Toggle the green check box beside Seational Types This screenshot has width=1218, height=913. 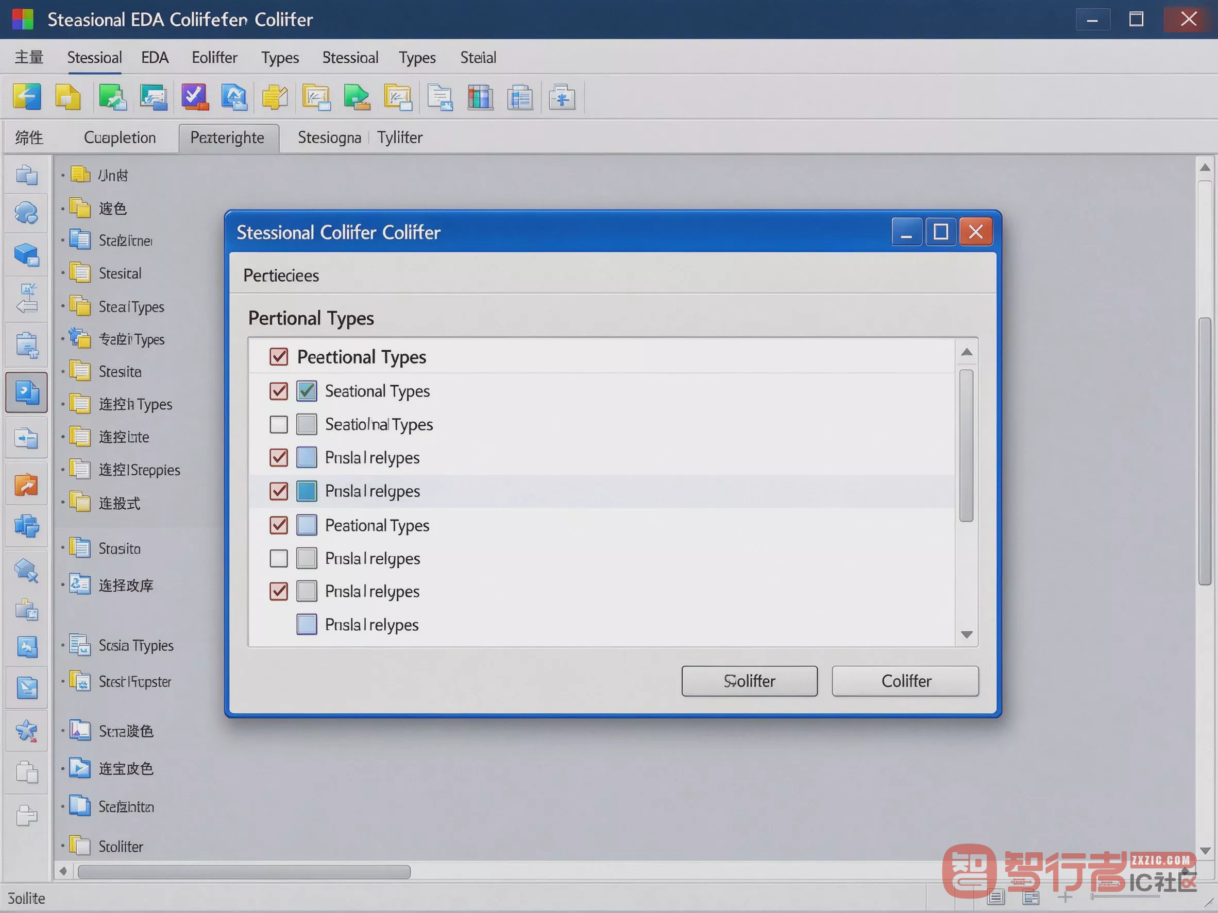point(307,391)
